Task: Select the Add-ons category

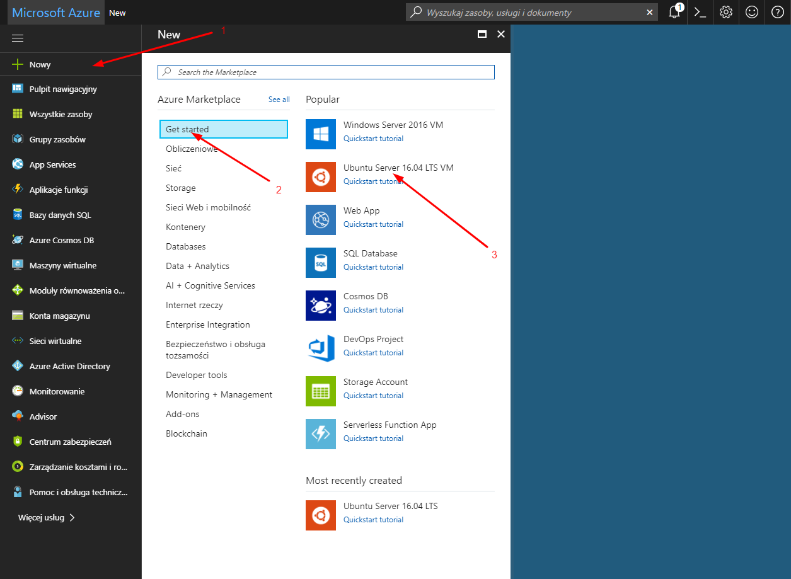Action: pos(183,414)
